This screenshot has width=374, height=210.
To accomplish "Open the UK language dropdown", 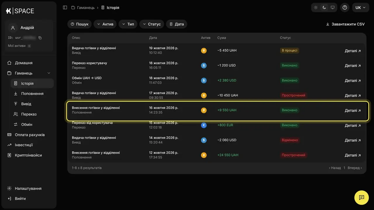I will pyautogui.click(x=361, y=8).
